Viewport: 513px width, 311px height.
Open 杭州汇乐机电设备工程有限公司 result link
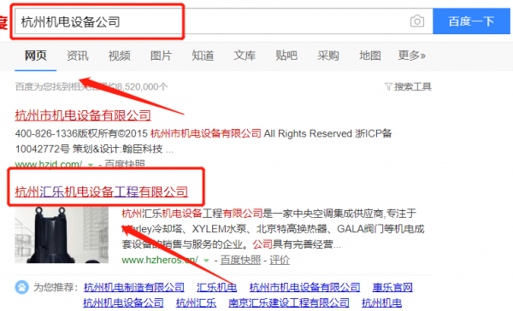[x=102, y=191]
